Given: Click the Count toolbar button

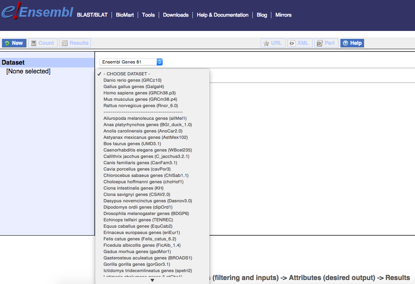Looking at the screenshot, I should [x=42, y=43].
